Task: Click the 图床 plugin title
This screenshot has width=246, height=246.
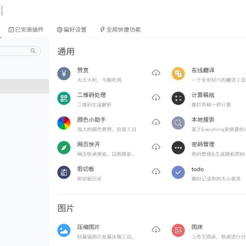Action: coord(197,227)
